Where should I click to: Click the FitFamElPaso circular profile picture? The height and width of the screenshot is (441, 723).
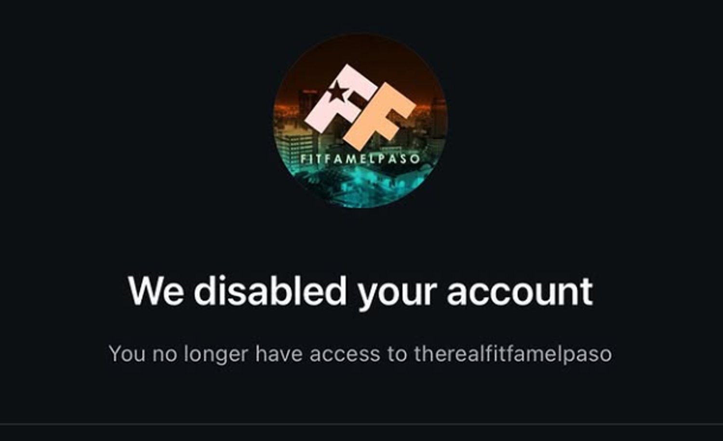(361, 121)
